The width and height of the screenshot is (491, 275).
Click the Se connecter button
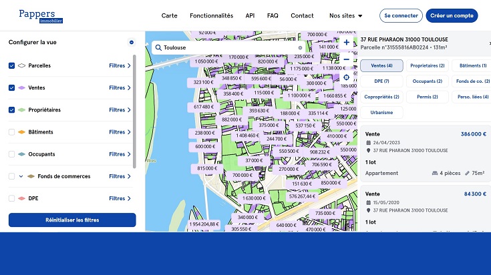tap(401, 15)
